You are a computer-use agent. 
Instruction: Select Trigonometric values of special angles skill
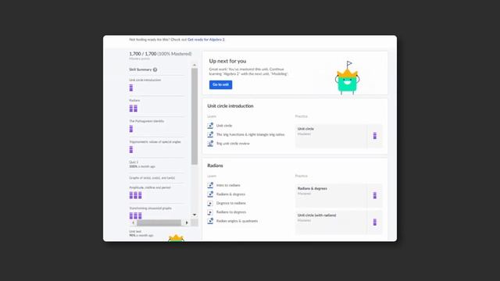(x=155, y=142)
